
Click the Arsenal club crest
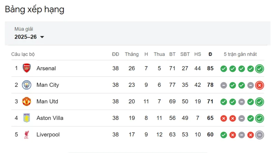[x=27, y=68]
